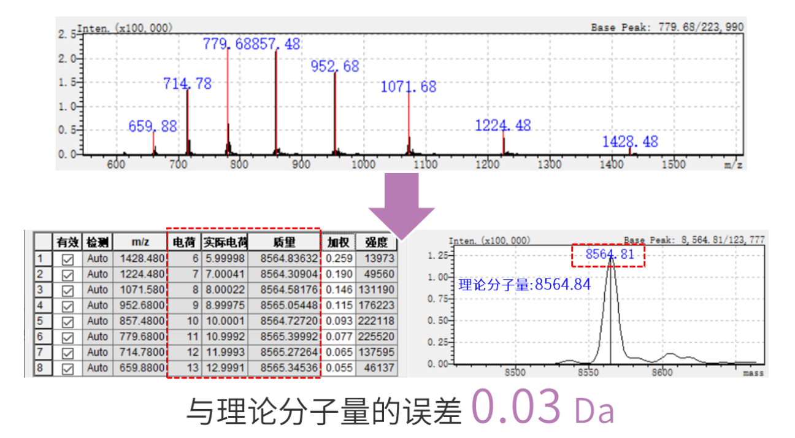
Task: Toggle checkbox beside m/z 779.6800 row
Action: [x=67, y=337]
